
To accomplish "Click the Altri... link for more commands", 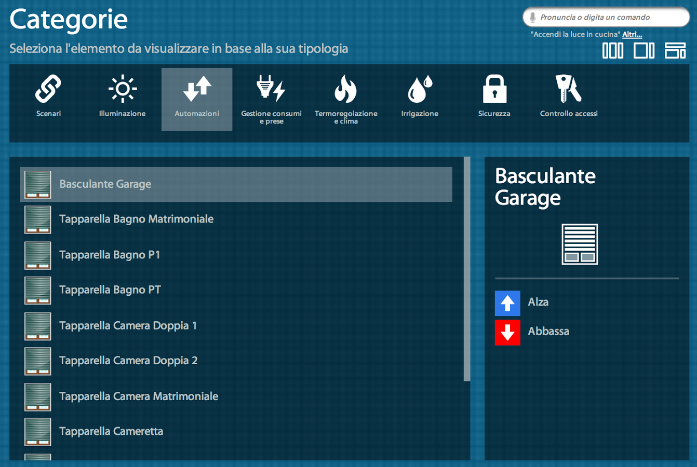I will tap(632, 34).
